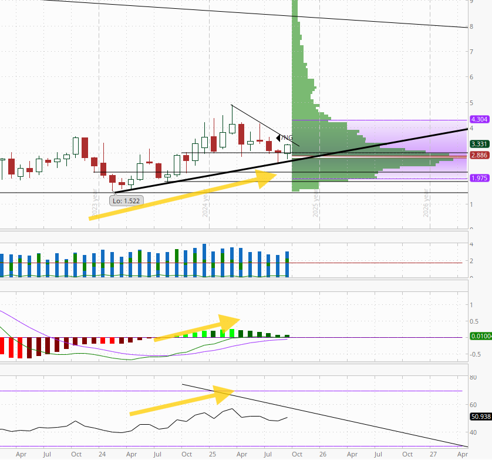Screen dimensions: 492x460
Task: Click the -0.5 level on MACD axis
Action: (x=475, y=354)
